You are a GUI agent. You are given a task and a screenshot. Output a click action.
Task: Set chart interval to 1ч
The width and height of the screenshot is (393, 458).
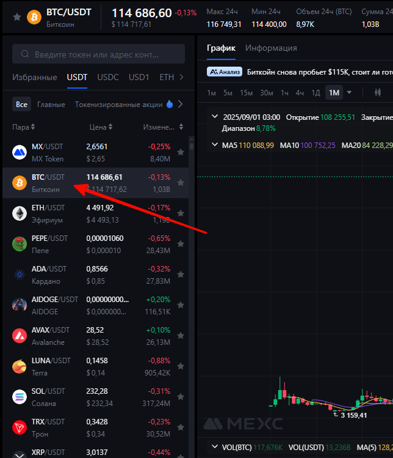tap(284, 93)
